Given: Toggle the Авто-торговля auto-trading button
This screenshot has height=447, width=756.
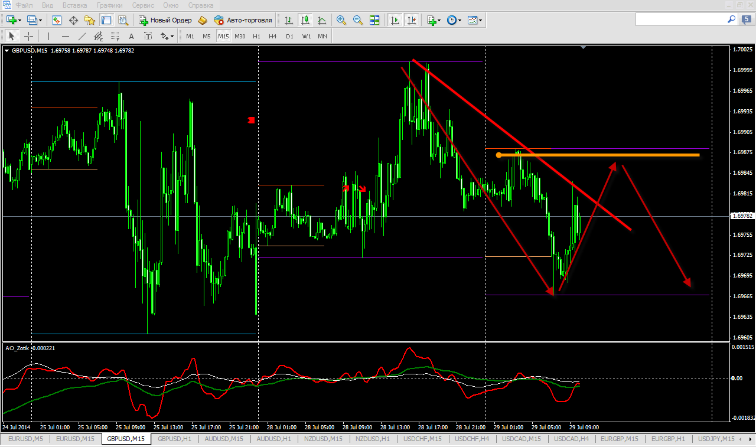Looking at the screenshot, I should coord(243,20).
